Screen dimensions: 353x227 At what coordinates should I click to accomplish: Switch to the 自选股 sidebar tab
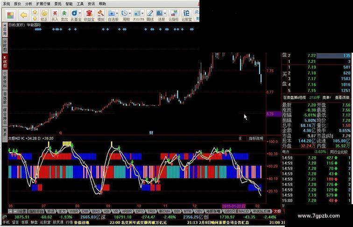(x=5, y=98)
